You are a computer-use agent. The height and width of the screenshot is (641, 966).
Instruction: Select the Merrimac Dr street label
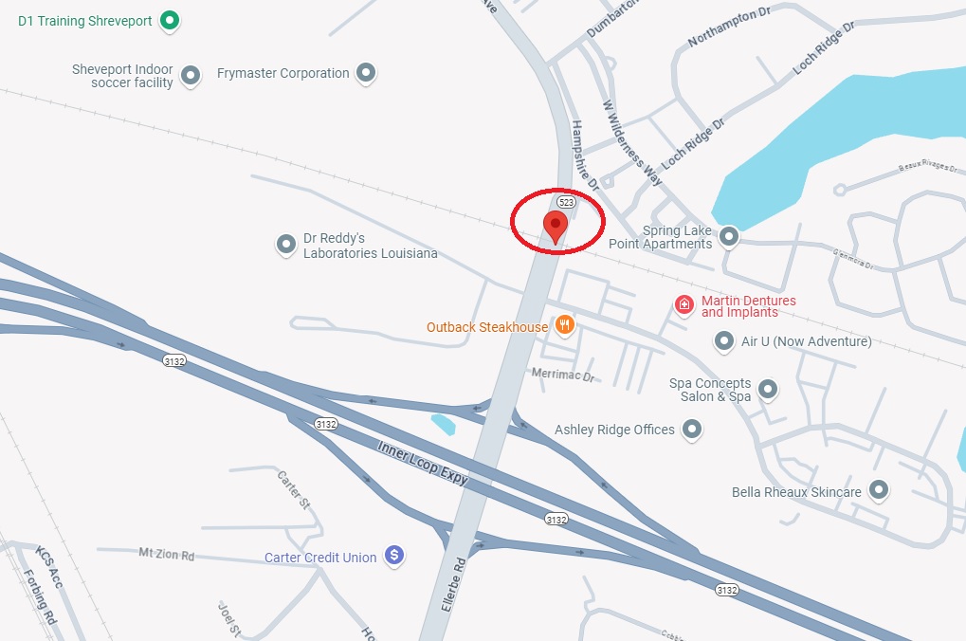563,375
